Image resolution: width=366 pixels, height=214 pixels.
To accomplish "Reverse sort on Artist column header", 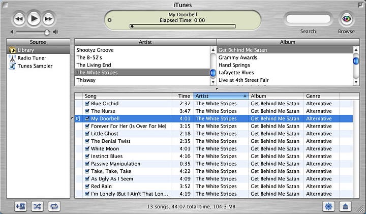I will tap(221, 96).
